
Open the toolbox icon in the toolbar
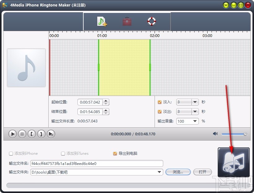[x=126, y=22]
